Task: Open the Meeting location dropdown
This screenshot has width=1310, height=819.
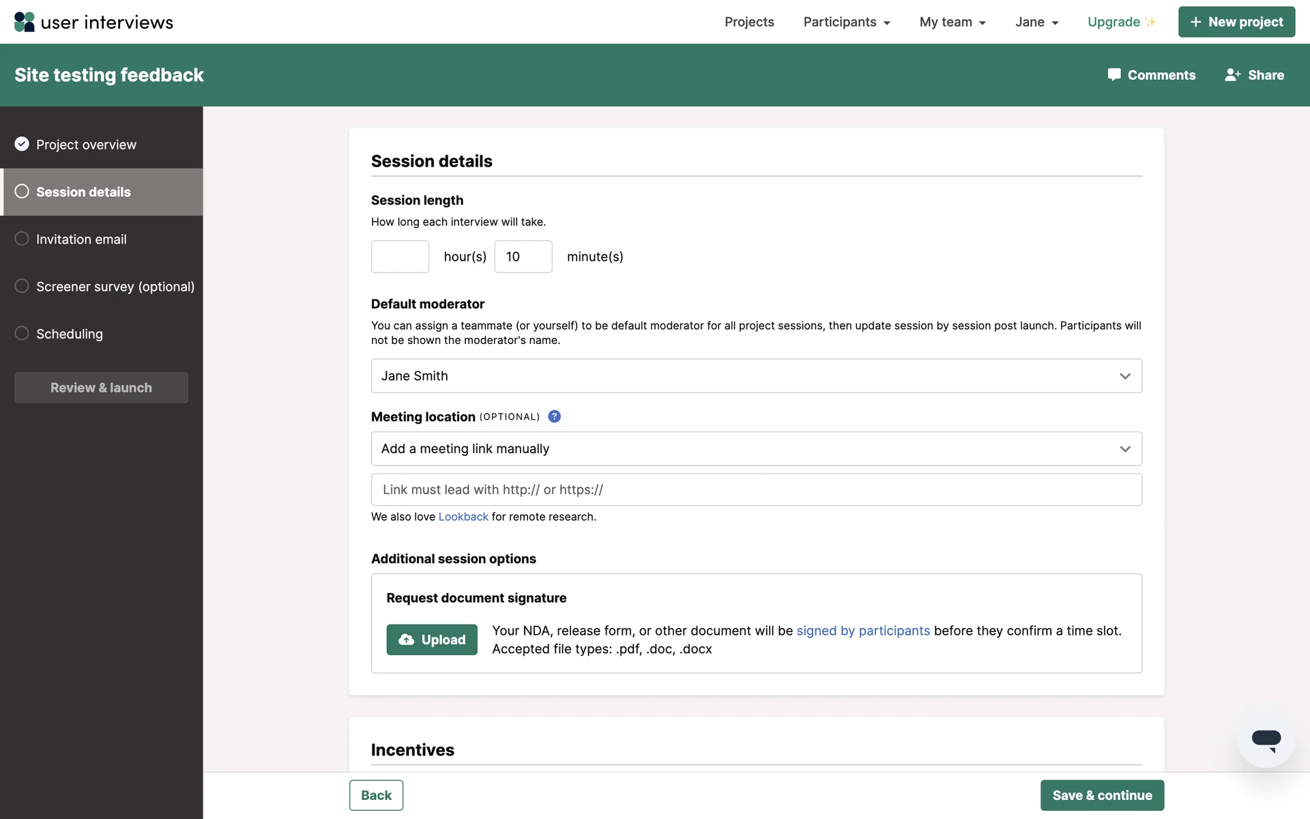Action: coord(756,448)
